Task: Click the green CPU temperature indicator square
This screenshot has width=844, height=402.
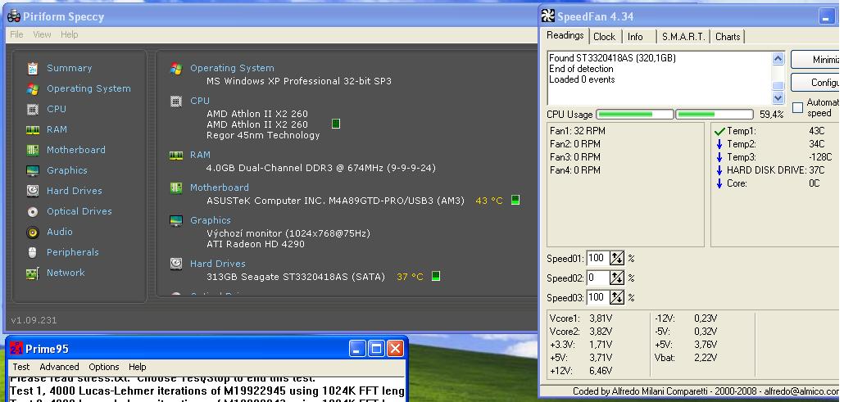Action: point(336,124)
